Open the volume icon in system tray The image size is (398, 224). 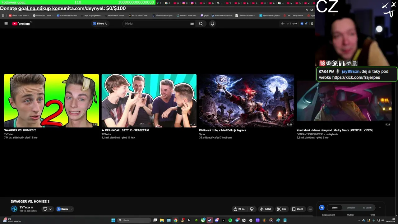(382, 220)
